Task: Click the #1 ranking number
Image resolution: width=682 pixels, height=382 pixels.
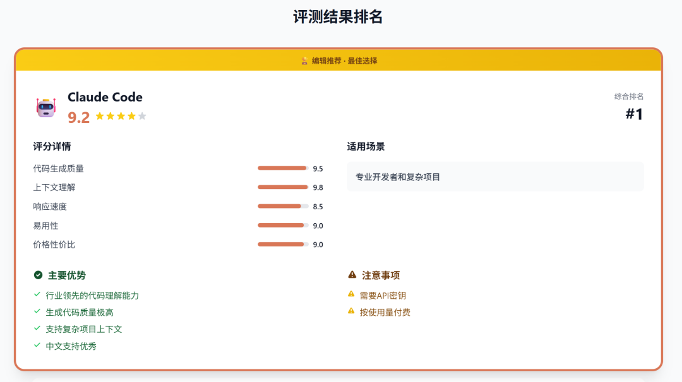Action: coord(634,114)
